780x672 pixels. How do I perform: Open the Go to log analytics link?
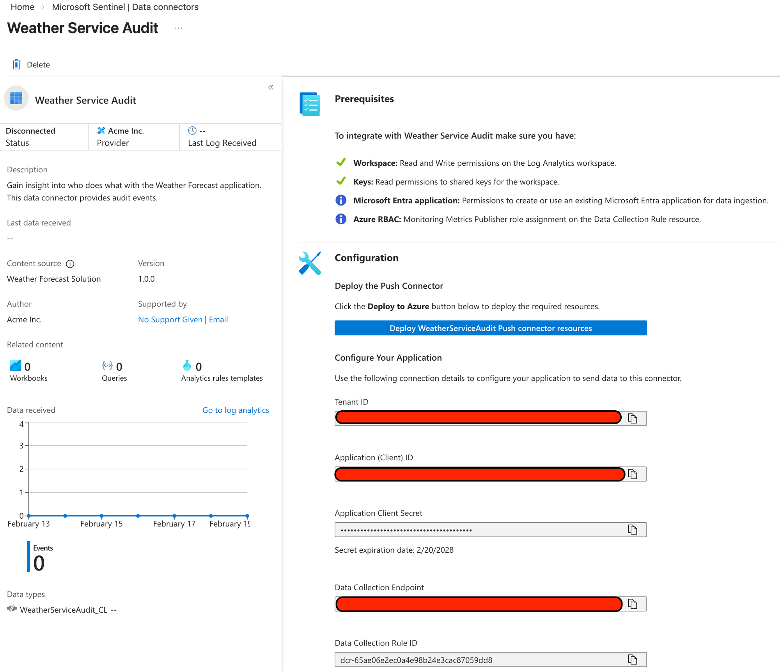236,410
